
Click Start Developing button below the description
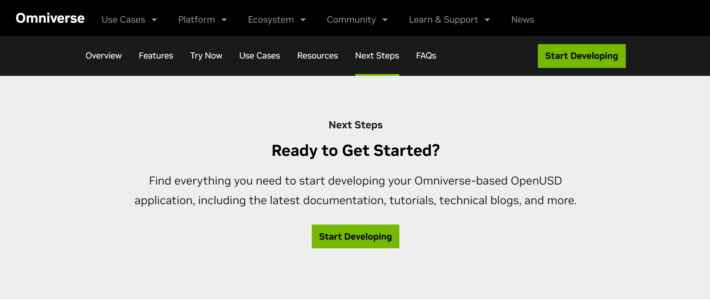[355, 236]
